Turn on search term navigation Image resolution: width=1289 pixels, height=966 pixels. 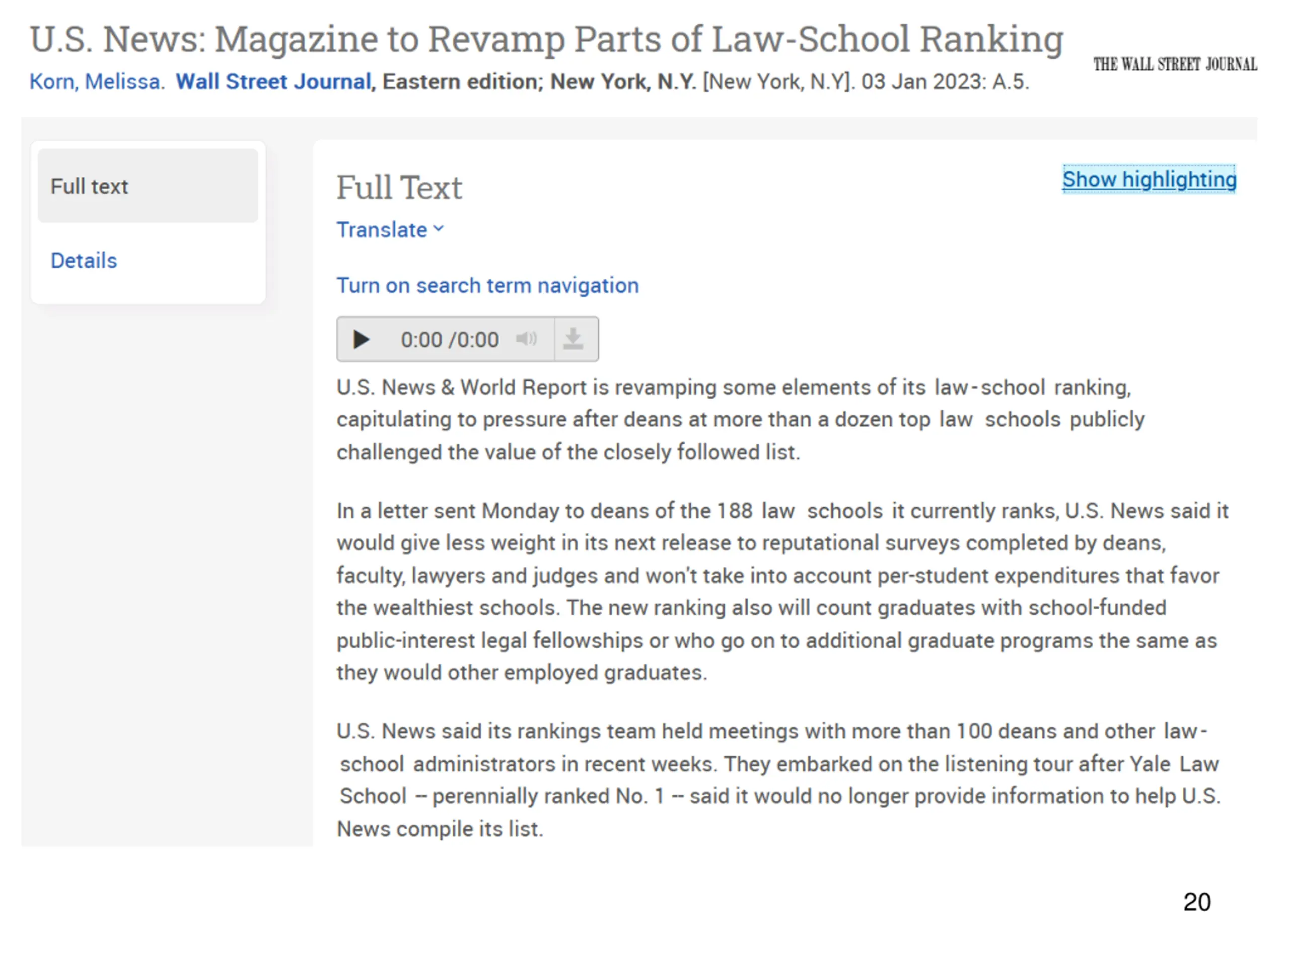(x=487, y=285)
